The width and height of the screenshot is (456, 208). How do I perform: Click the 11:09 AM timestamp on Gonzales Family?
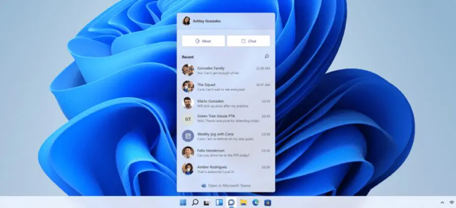[x=263, y=68]
